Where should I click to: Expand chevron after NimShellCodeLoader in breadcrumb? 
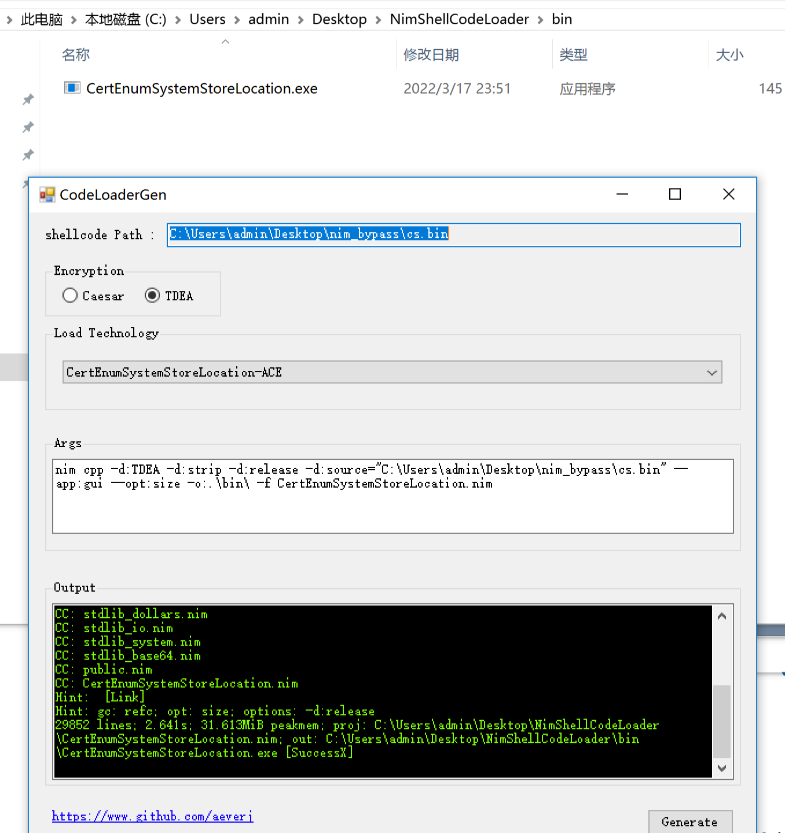(541, 20)
